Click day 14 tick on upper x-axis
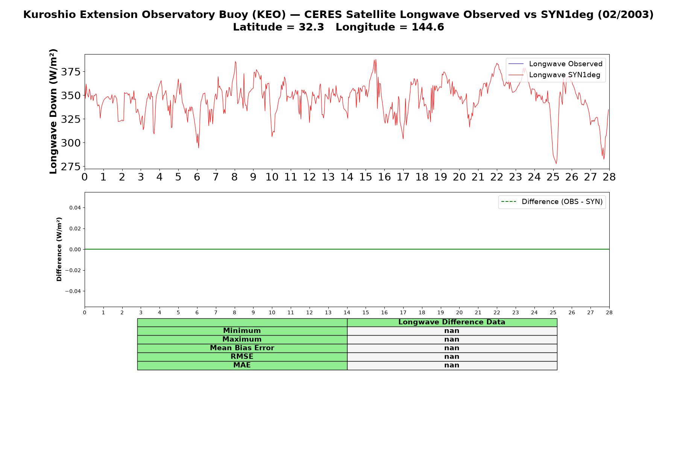This screenshot has width=677, height=451. [347, 177]
